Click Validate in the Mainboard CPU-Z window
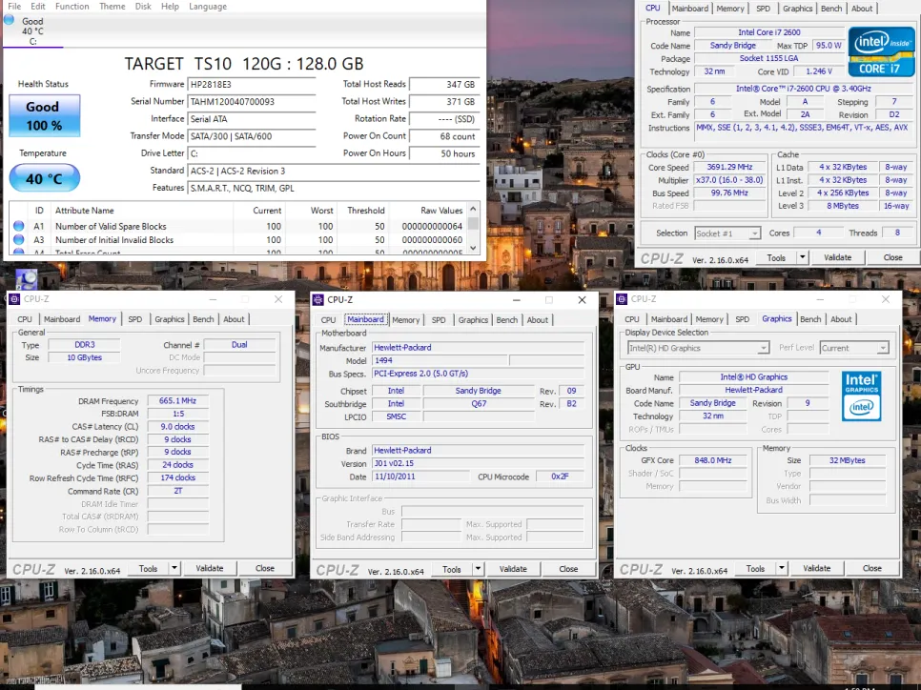The width and height of the screenshot is (921, 690). (x=513, y=568)
